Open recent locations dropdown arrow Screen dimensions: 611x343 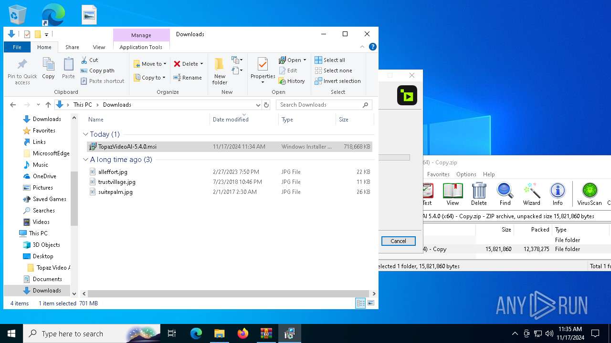(38, 105)
